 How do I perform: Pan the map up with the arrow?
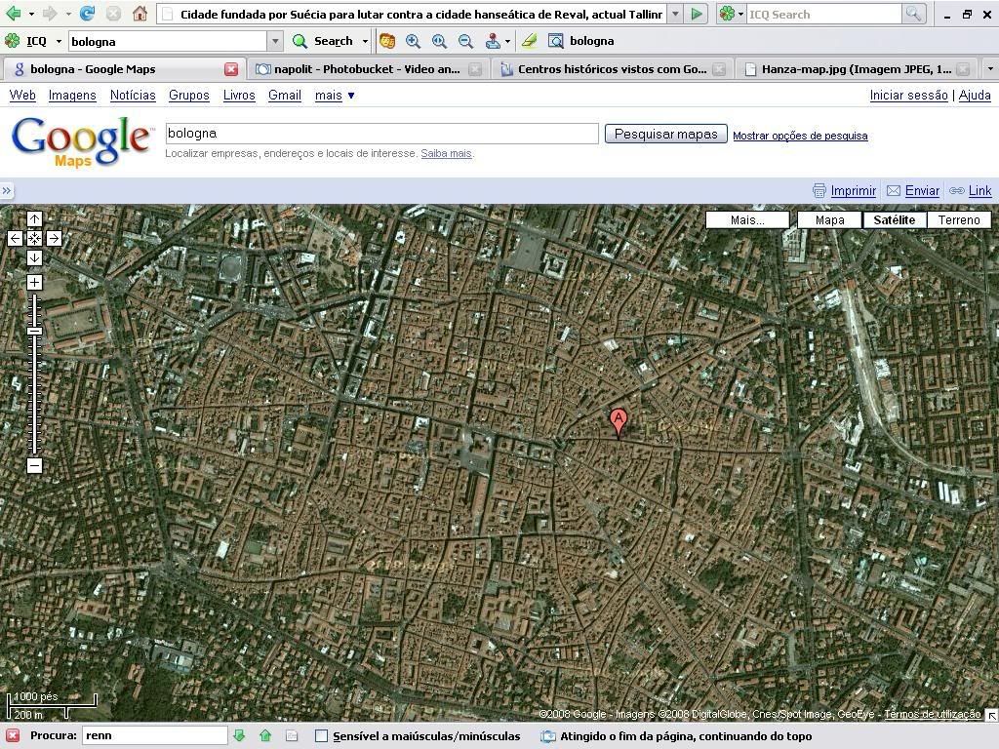click(x=34, y=219)
